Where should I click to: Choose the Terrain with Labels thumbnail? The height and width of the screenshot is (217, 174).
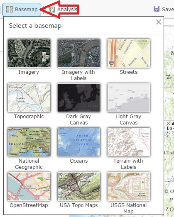(129, 142)
